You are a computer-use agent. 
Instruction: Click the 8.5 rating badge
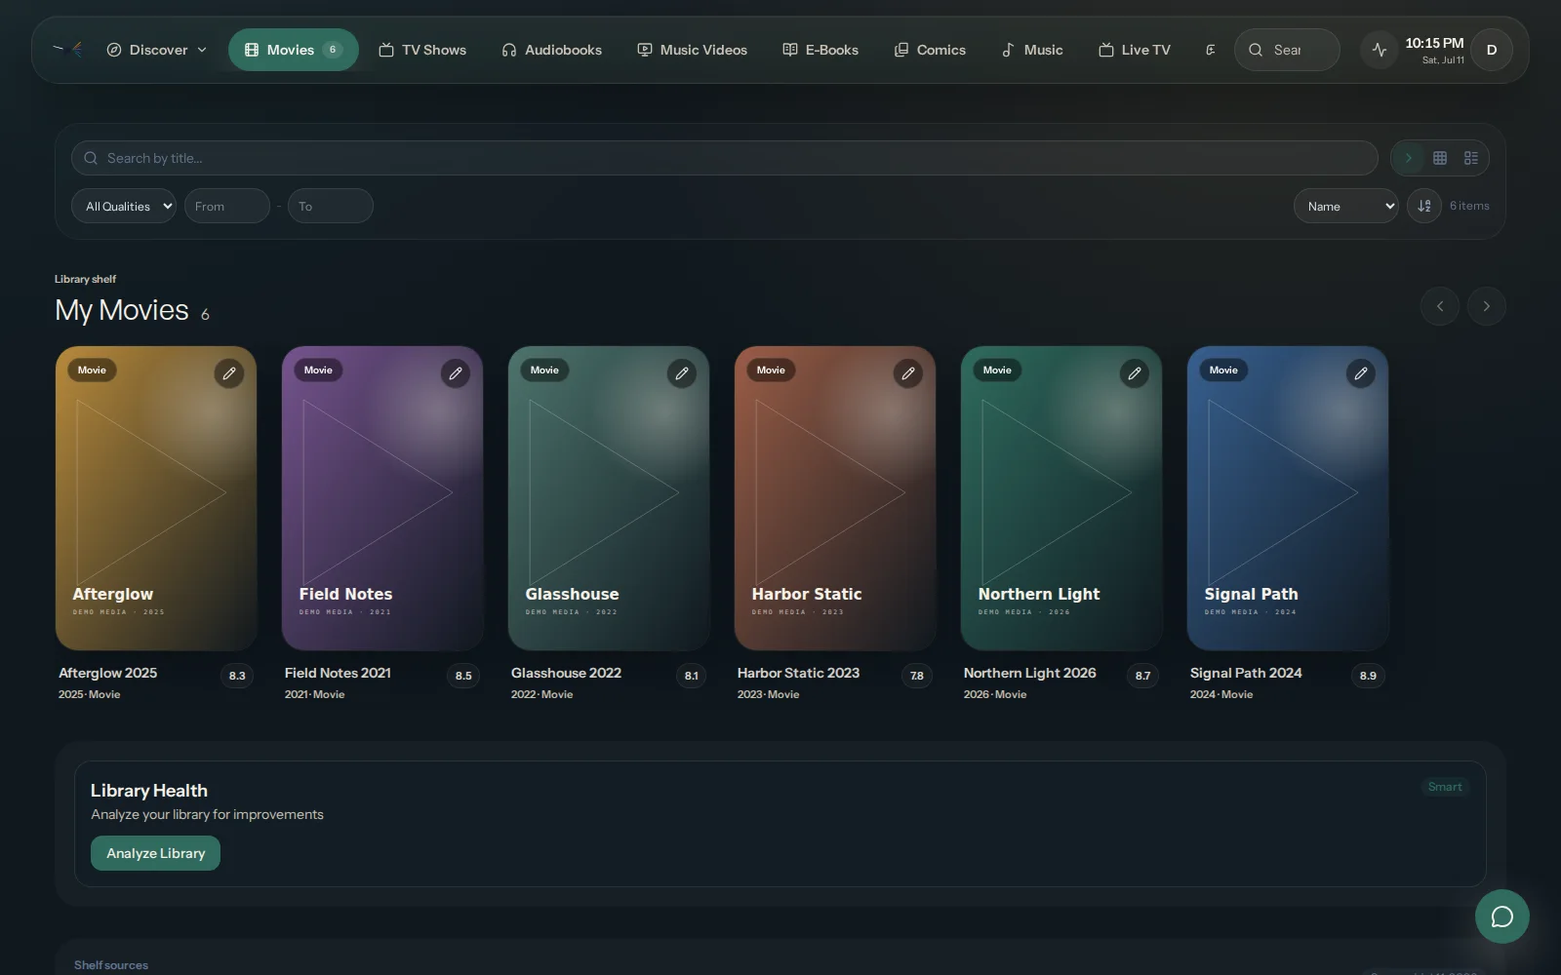pos(463,676)
